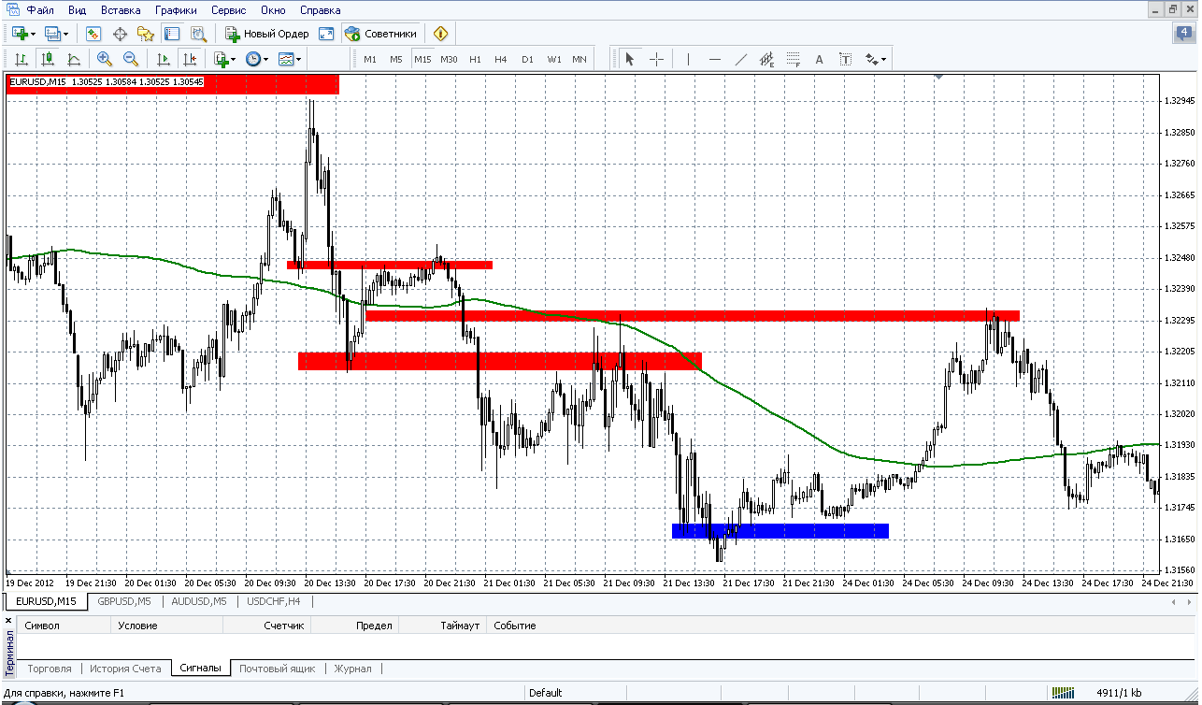
Task: Show the Market Watch window
Action: [93, 34]
